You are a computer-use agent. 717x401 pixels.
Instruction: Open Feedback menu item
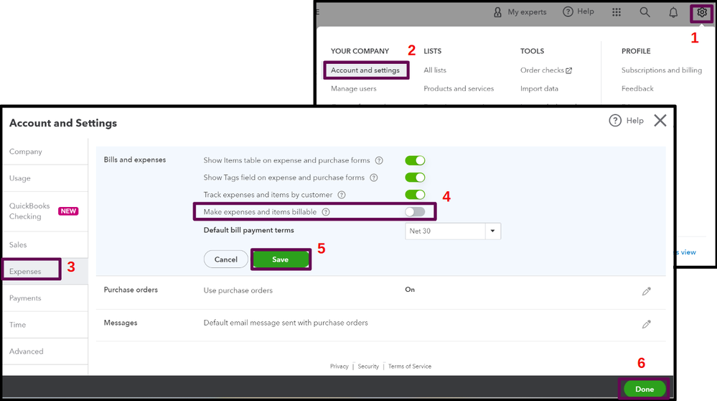(x=637, y=88)
